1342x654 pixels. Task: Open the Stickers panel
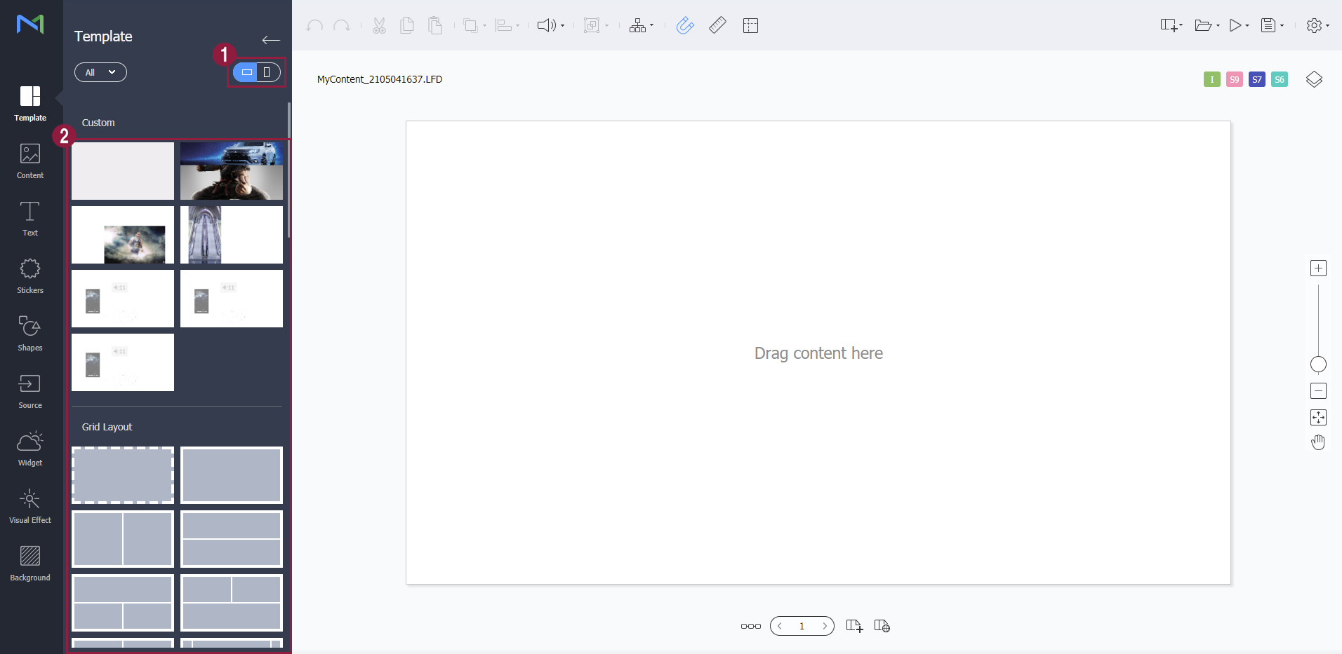pos(30,276)
